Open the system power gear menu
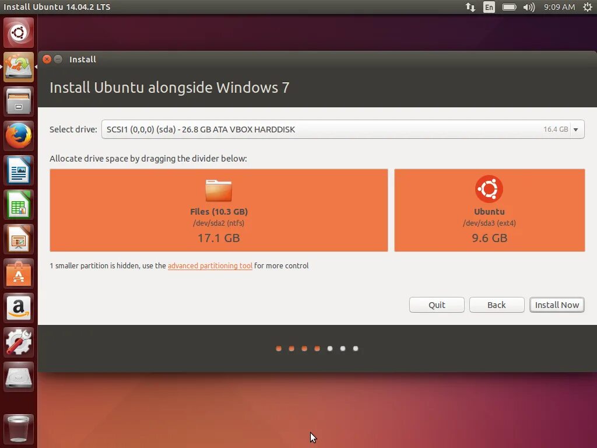This screenshot has width=597, height=448. click(x=588, y=7)
